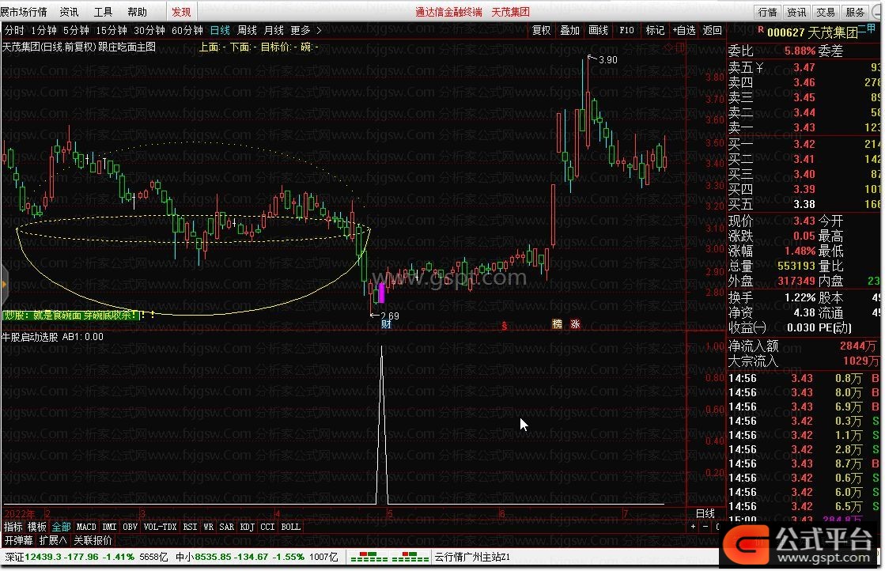
Task: Expand the 扩展∧ panel
Action: point(53,540)
